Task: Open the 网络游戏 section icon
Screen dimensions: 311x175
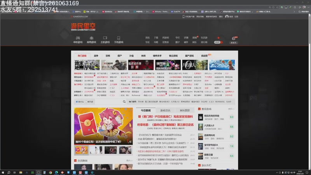Action: 91,38
